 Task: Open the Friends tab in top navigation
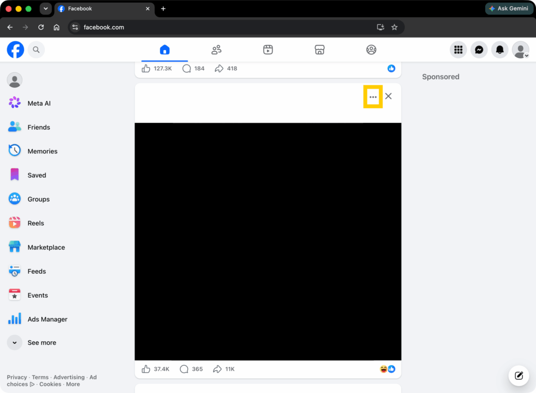pos(216,50)
